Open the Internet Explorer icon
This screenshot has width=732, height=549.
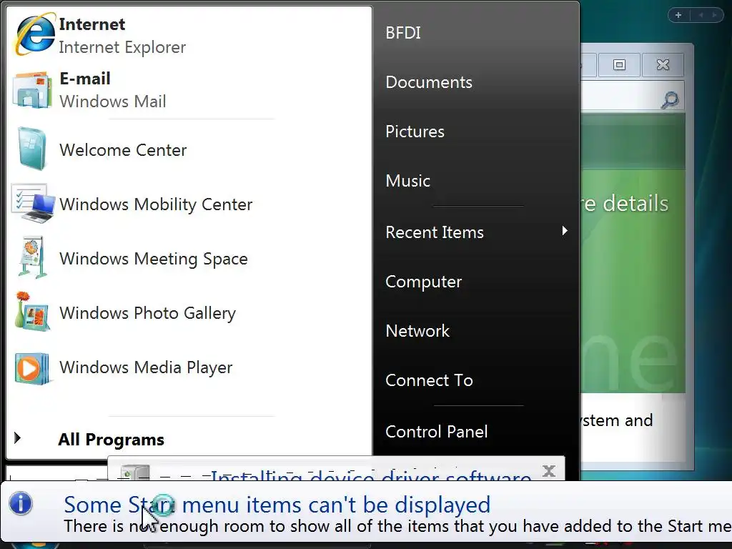tap(34, 34)
